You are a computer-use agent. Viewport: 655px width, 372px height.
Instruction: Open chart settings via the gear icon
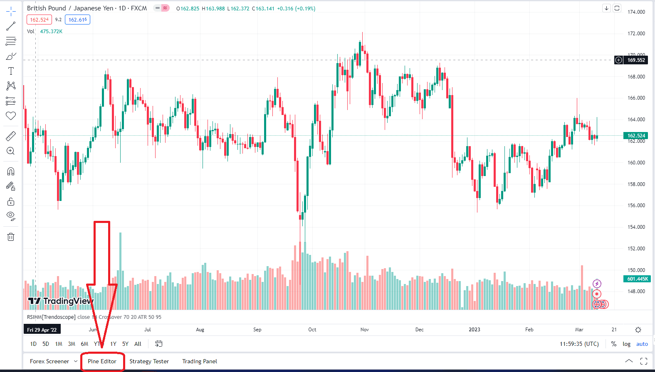pyautogui.click(x=638, y=329)
